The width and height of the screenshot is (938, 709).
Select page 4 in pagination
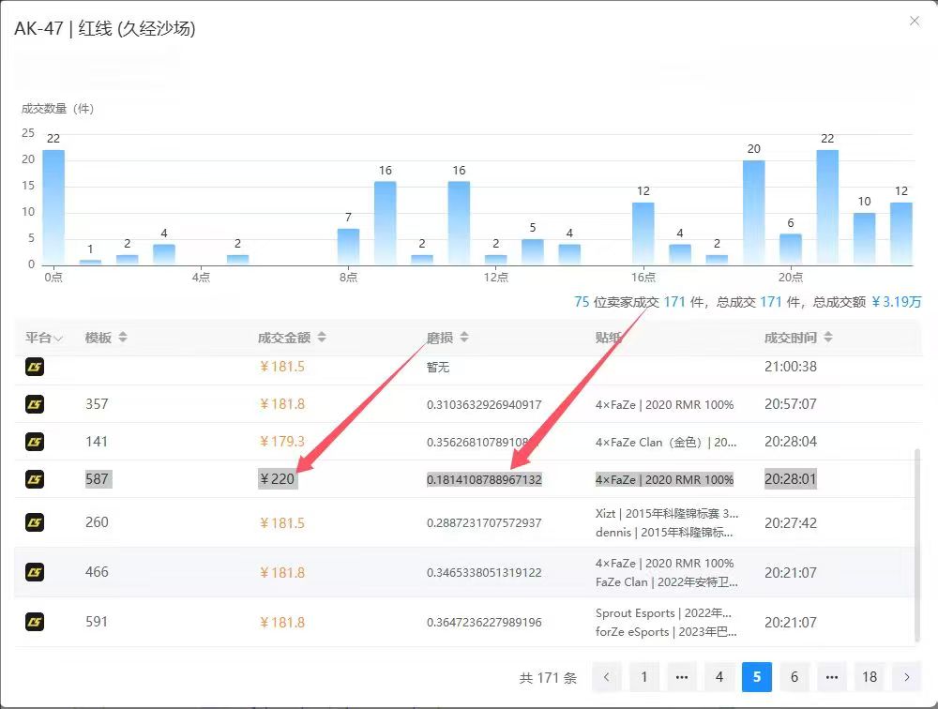click(x=719, y=676)
